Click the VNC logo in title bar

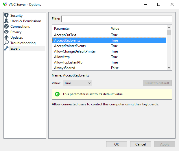[5, 4]
